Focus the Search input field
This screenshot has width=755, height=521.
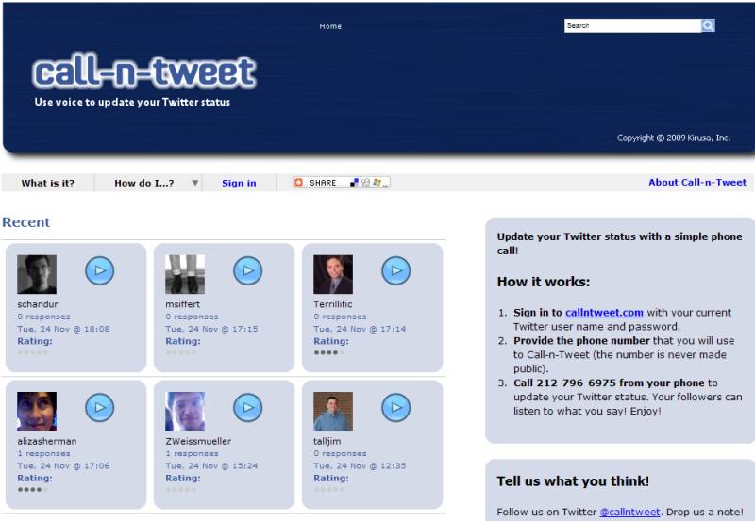pos(632,26)
